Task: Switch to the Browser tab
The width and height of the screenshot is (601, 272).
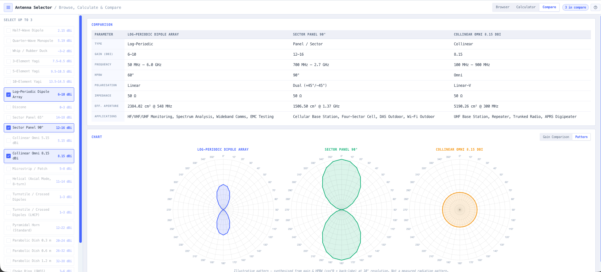Action: click(503, 7)
